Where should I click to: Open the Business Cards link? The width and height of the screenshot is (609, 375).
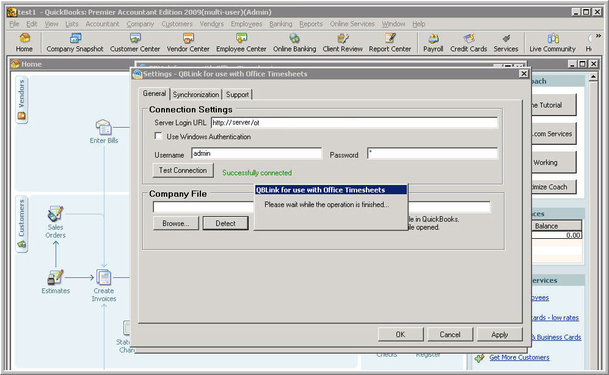pos(556,337)
